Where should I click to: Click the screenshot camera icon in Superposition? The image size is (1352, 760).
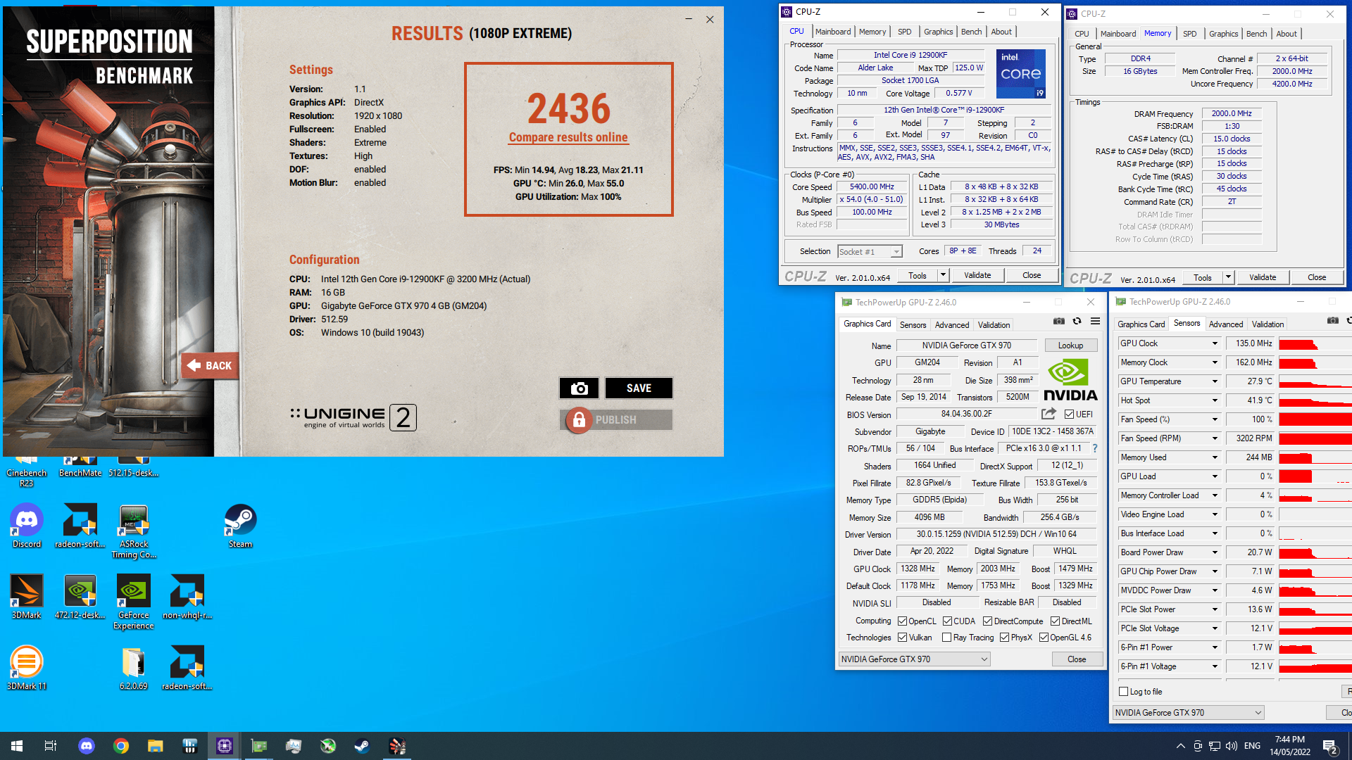tap(579, 388)
